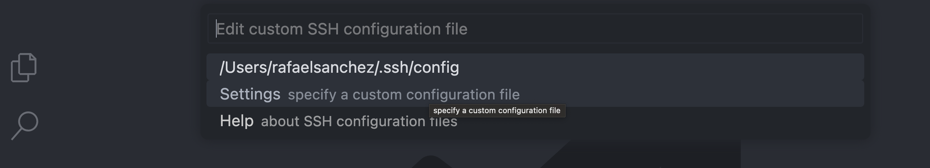Click the Settings label text
The height and width of the screenshot is (168, 930).
[250, 94]
